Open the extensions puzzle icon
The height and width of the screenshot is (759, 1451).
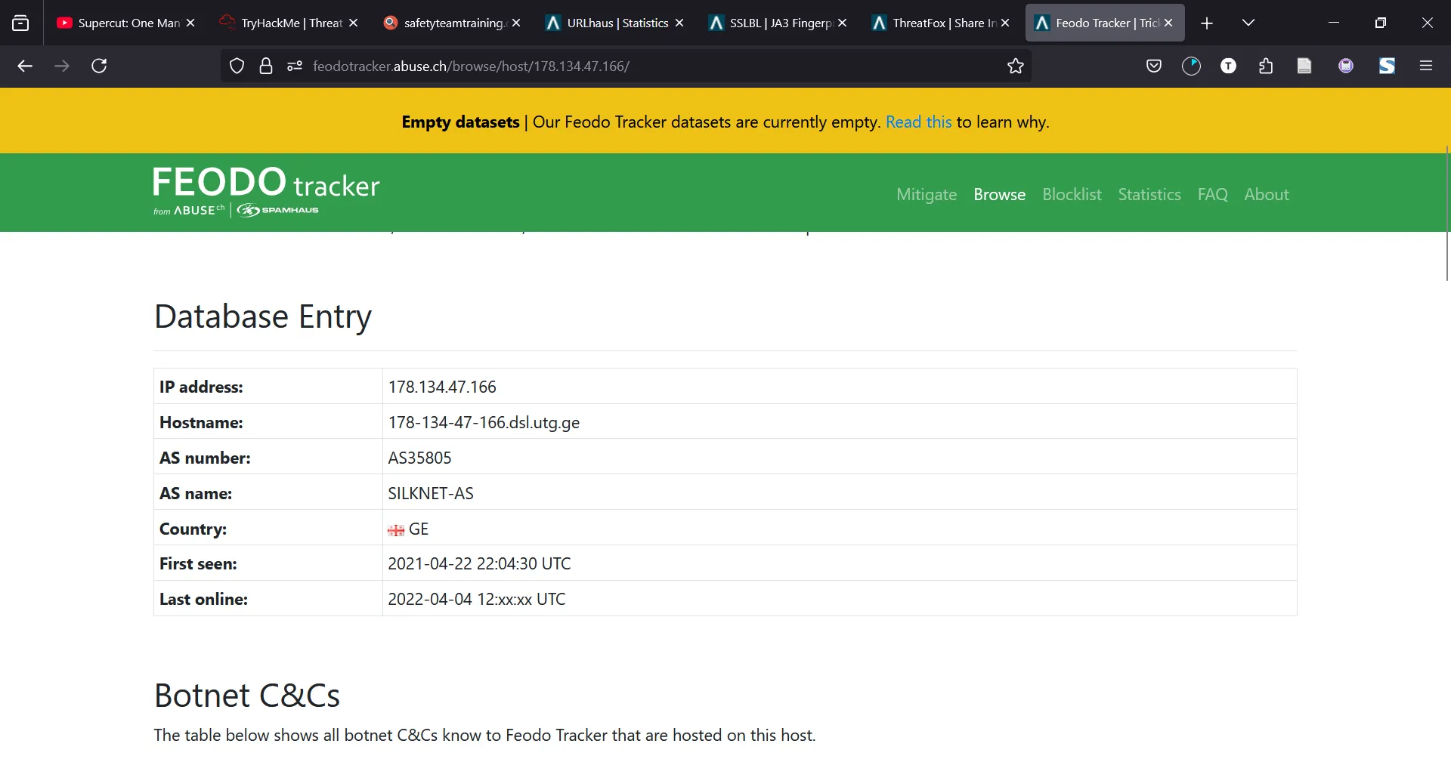click(x=1266, y=66)
